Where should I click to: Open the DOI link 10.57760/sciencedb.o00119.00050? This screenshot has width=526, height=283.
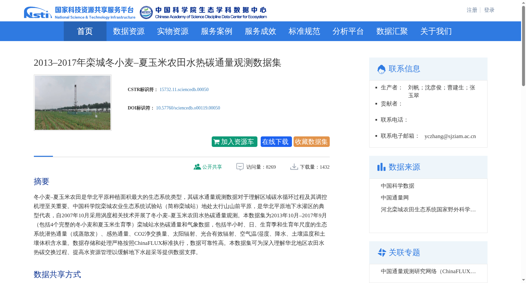[x=188, y=108]
